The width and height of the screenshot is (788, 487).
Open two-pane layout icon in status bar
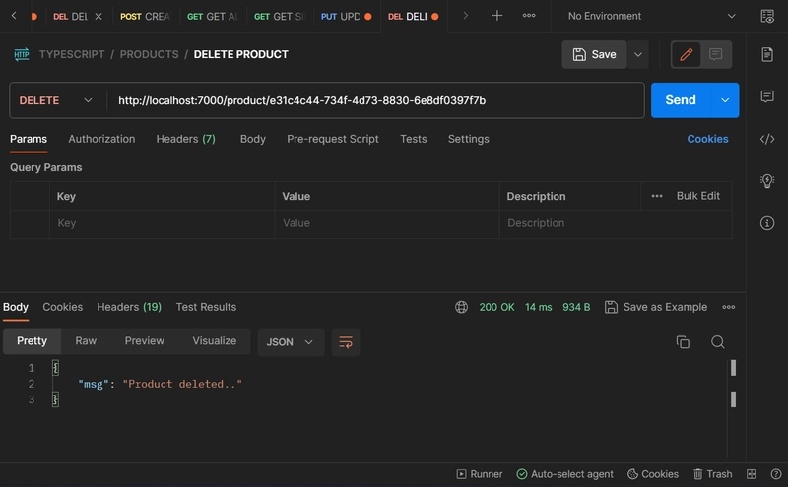751,474
